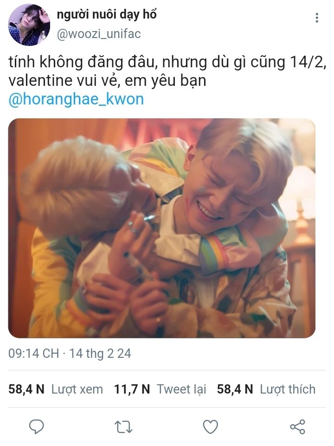Like the tweet with the heart icon

tap(210, 427)
